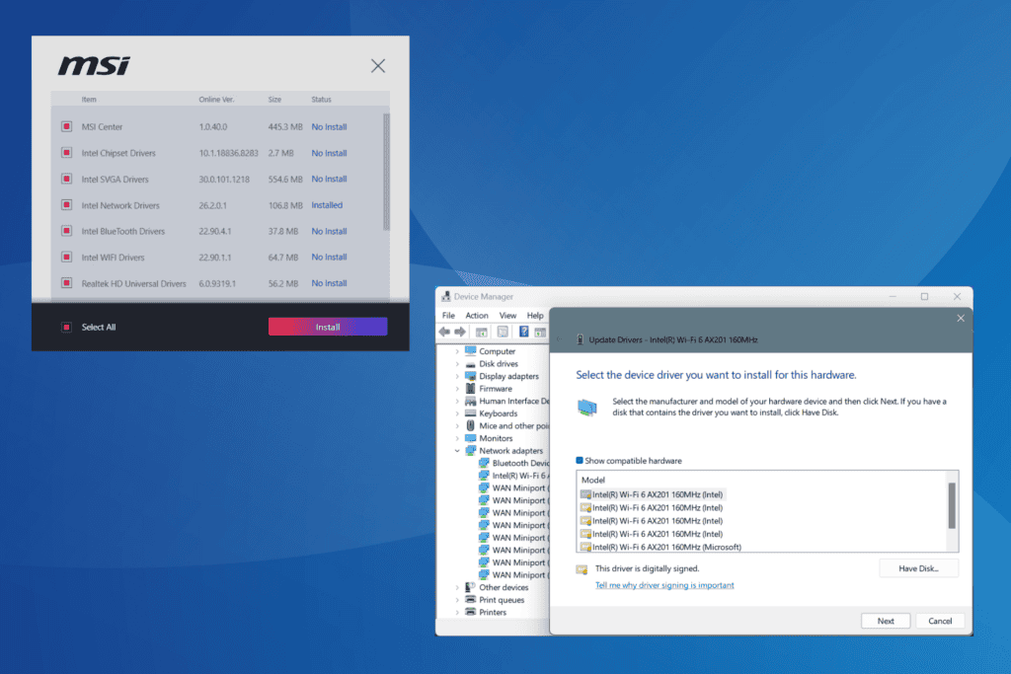The height and width of the screenshot is (674, 1011).
Task: Collapse the Network adapters tree node
Action: click(457, 451)
